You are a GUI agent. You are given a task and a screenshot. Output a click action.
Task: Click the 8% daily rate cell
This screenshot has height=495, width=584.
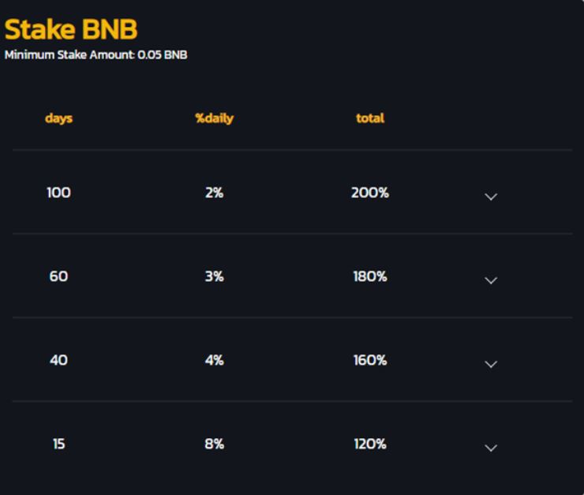coord(215,444)
